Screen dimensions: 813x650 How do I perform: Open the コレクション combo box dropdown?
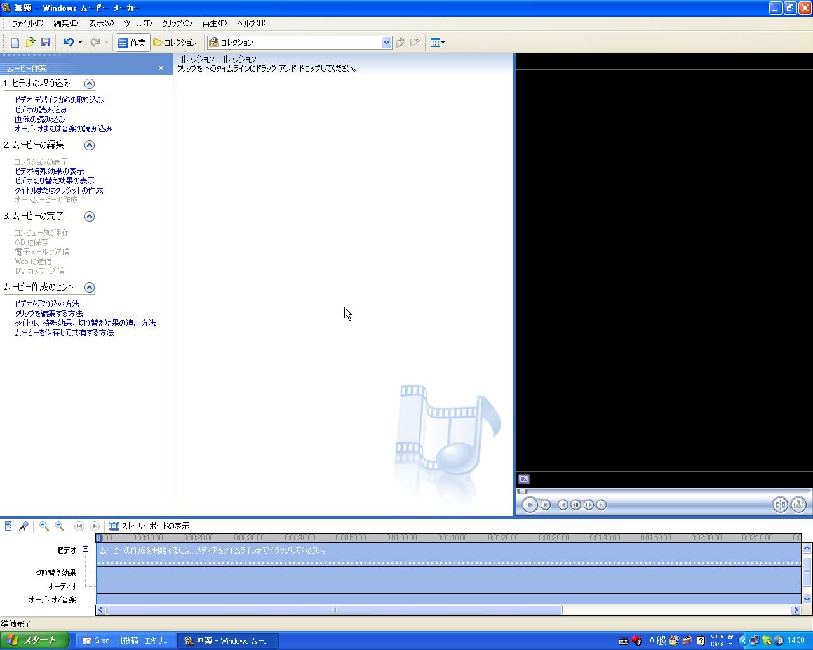coord(386,43)
